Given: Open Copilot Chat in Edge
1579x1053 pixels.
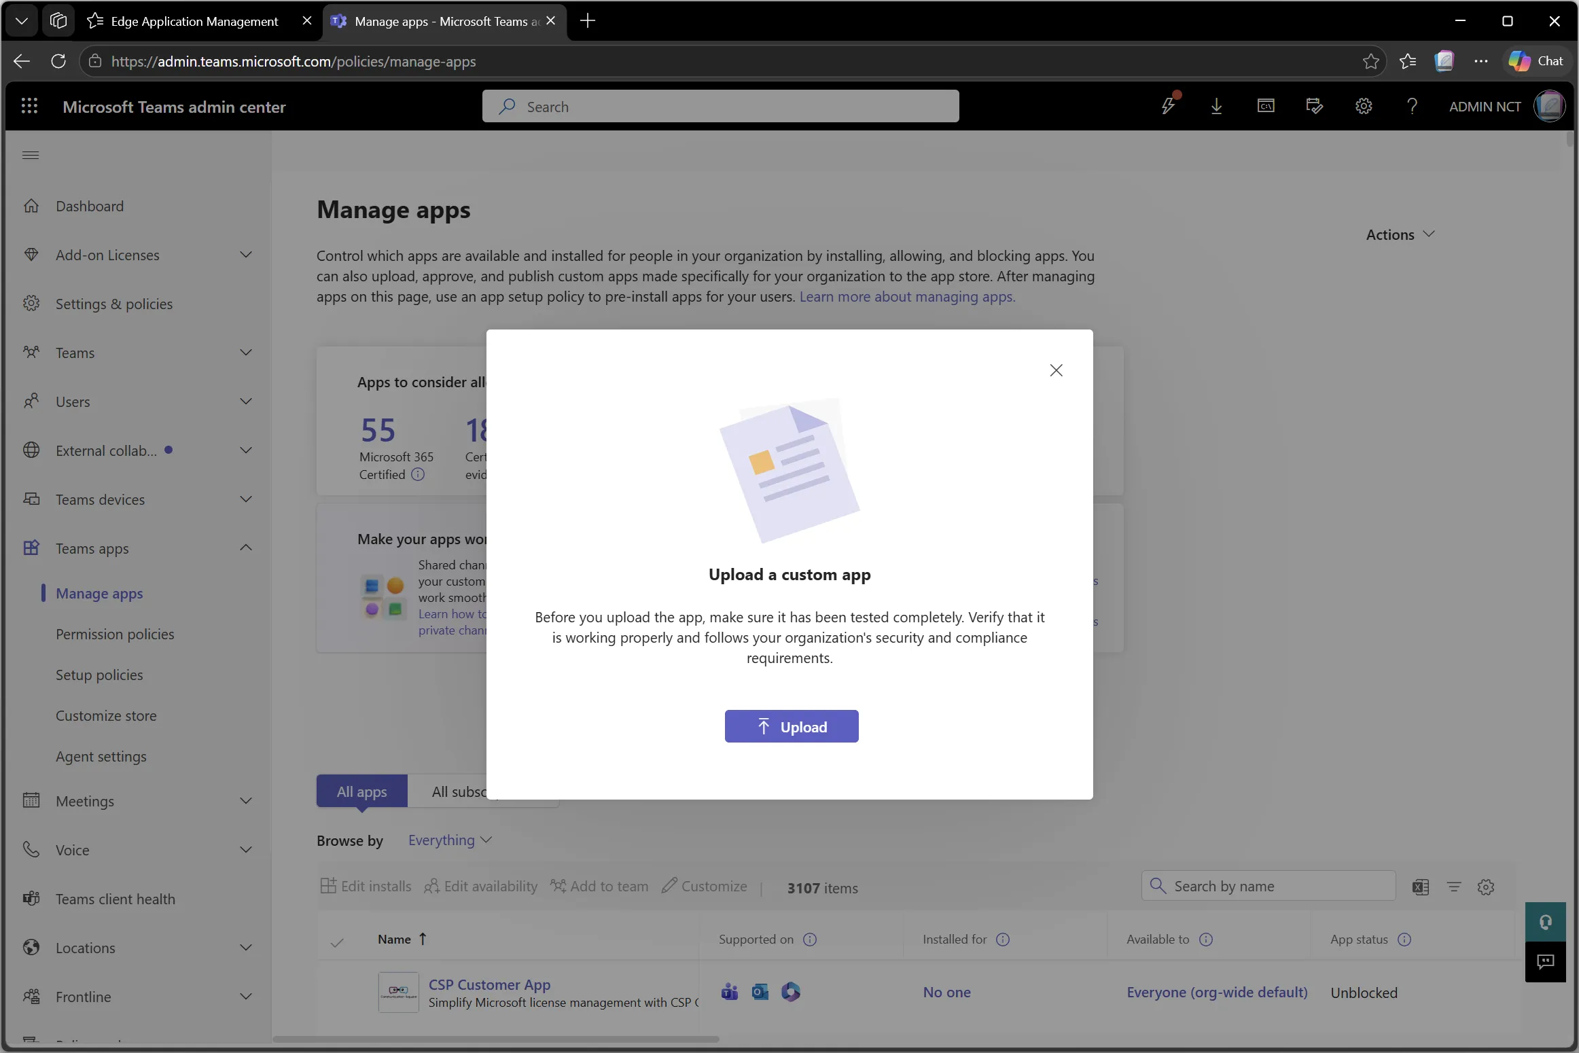Looking at the screenshot, I should click(x=1536, y=61).
